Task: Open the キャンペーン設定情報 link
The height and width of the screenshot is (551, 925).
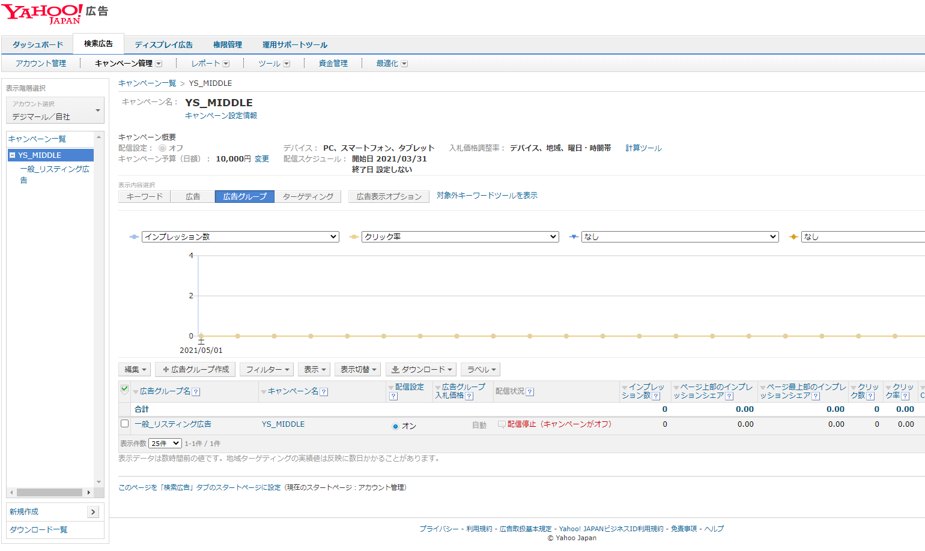Action: point(221,116)
